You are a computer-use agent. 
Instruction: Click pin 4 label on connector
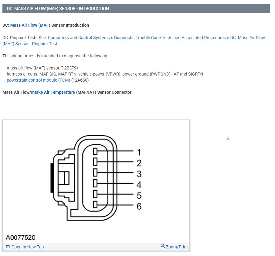point(139,185)
